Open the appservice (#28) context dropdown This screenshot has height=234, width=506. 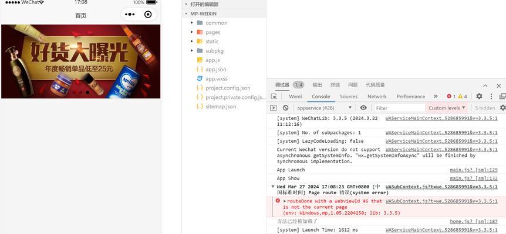[x=324, y=108]
